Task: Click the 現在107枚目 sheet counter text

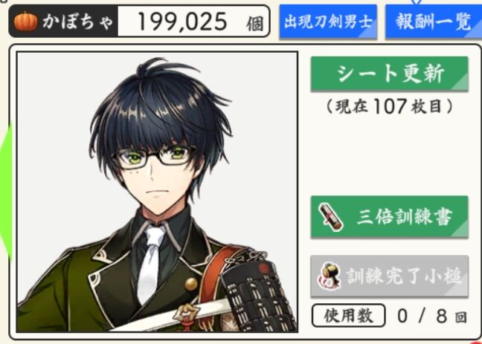Action: [390, 107]
